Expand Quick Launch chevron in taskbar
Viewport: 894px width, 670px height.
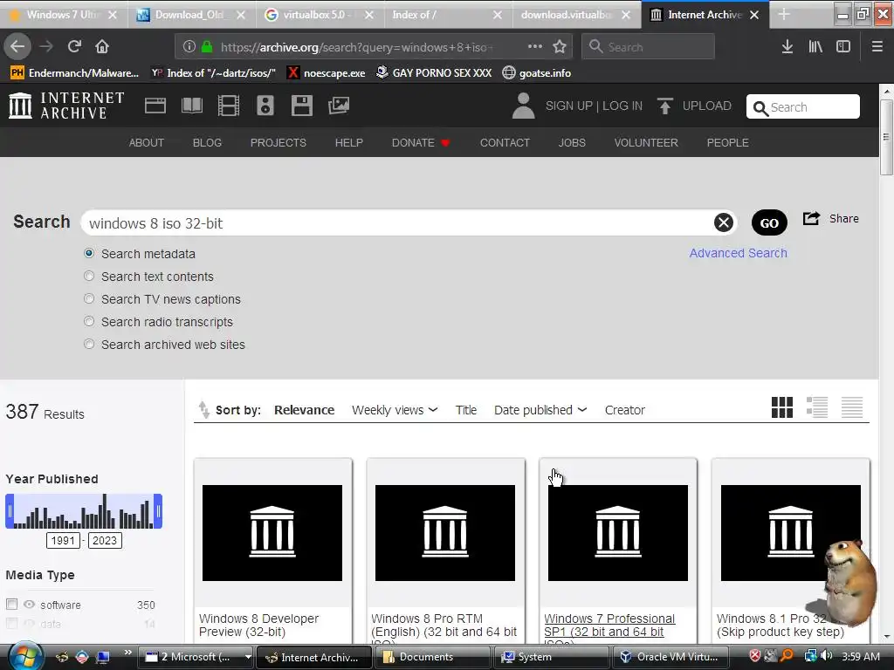point(127,652)
